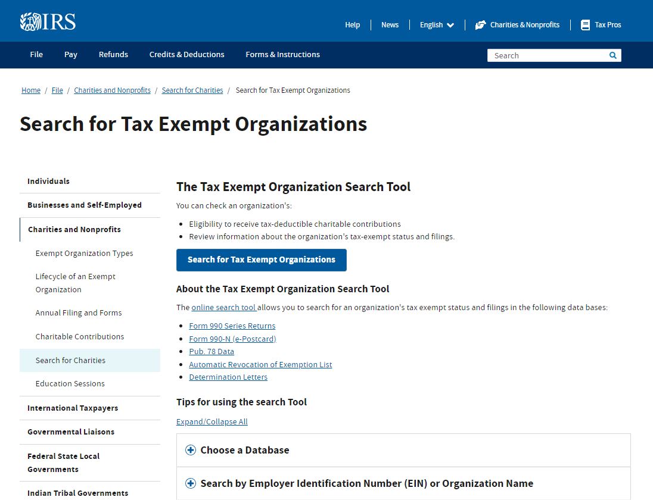Open the English language dropdown
Viewport: 653px width, 500px height.
pyautogui.click(x=437, y=25)
